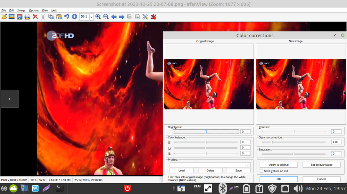Open the Options menu

point(34,10)
